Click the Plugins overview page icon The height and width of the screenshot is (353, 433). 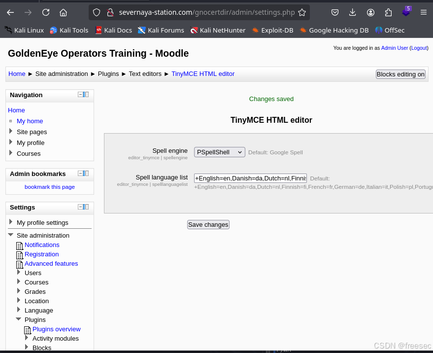tap(27, 330)
